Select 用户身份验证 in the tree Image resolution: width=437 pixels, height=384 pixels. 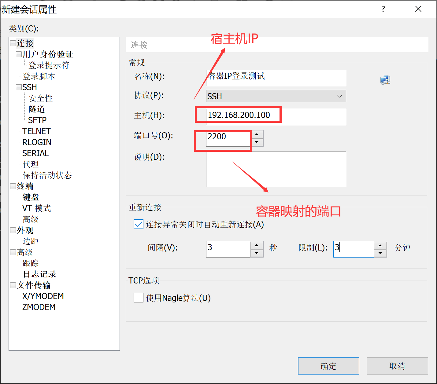pyautogui.click(x=48, y=54)
